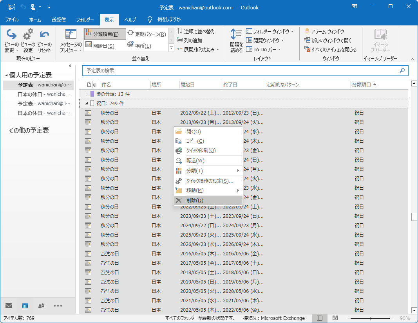Collapse the 個人用の予定表 group
This screenshot has width=418, height=323.
point(6,75)
